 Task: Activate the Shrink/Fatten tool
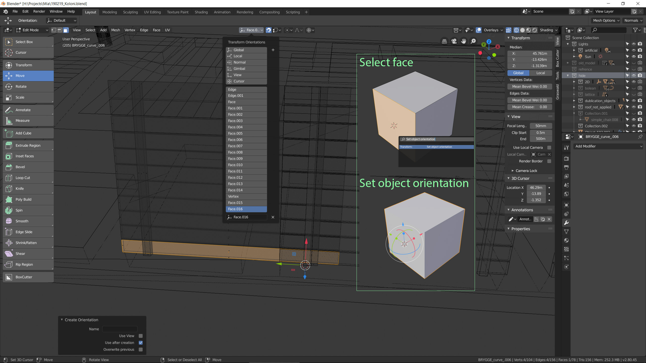click(x=28, y=243)
